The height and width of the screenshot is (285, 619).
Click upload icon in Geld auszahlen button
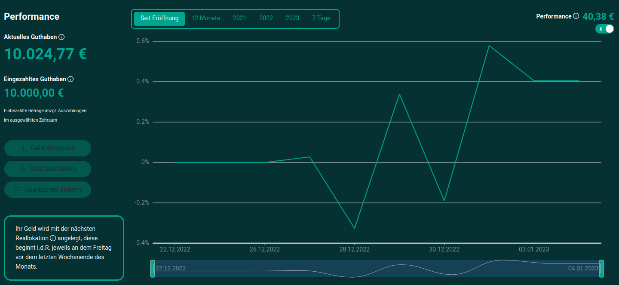pyautogui.click(x=23, y=169)
